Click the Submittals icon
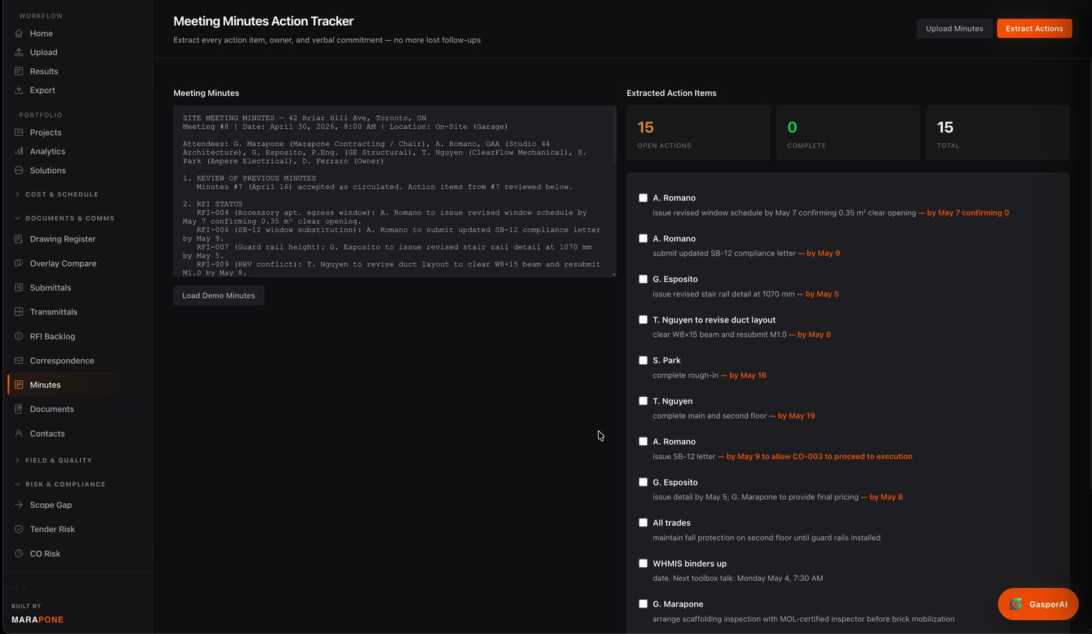Viewport: 1092px width, 634px height. 19,288
